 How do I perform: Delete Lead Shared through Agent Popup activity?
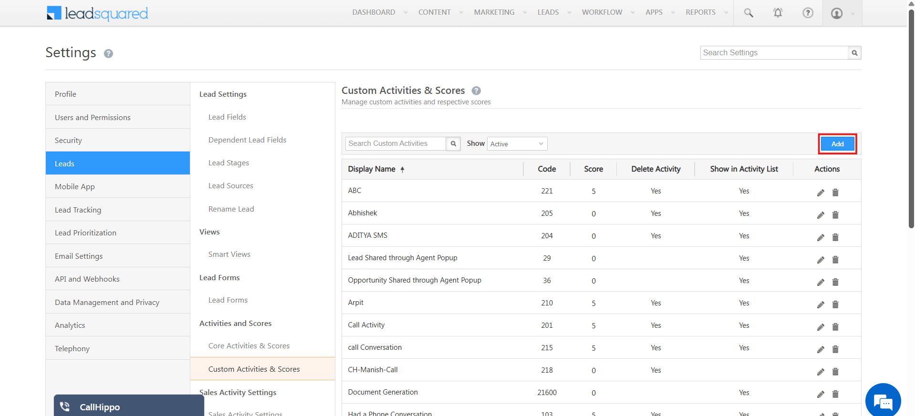point(835,260)
